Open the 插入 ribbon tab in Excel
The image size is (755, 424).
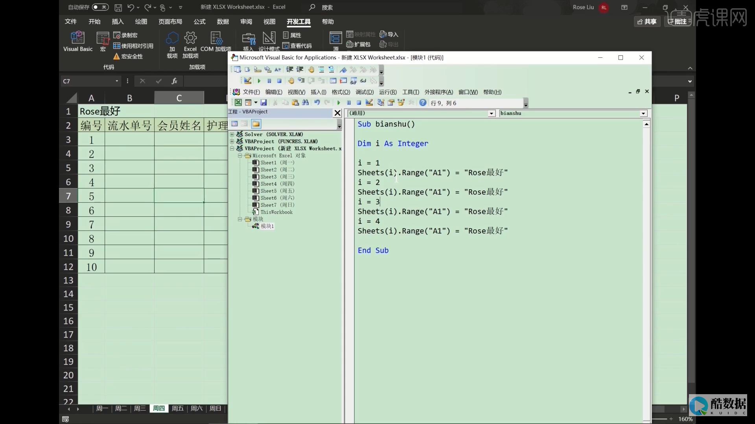[x=118, y=22]
